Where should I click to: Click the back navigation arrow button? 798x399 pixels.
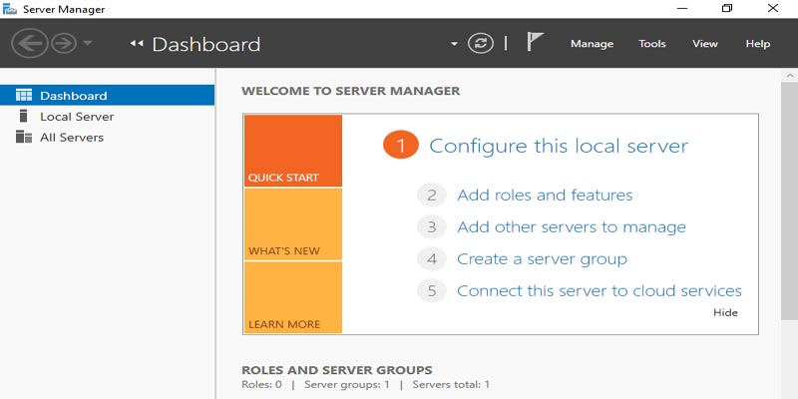pyautogui.click(x=30, y=43)
